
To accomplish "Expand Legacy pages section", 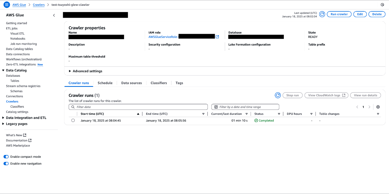I will point(3,124).
